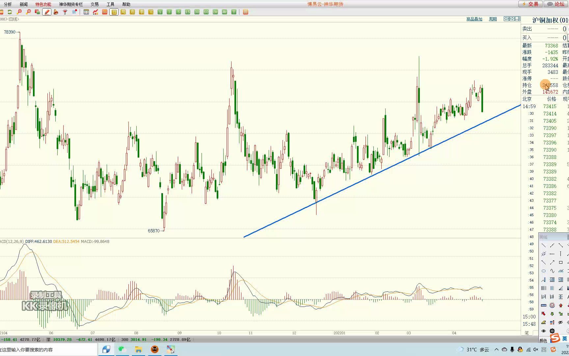Select the daily 日 period button
Image resolution: width=569 pixels, height=356 pixels.
tap(114, 12)
